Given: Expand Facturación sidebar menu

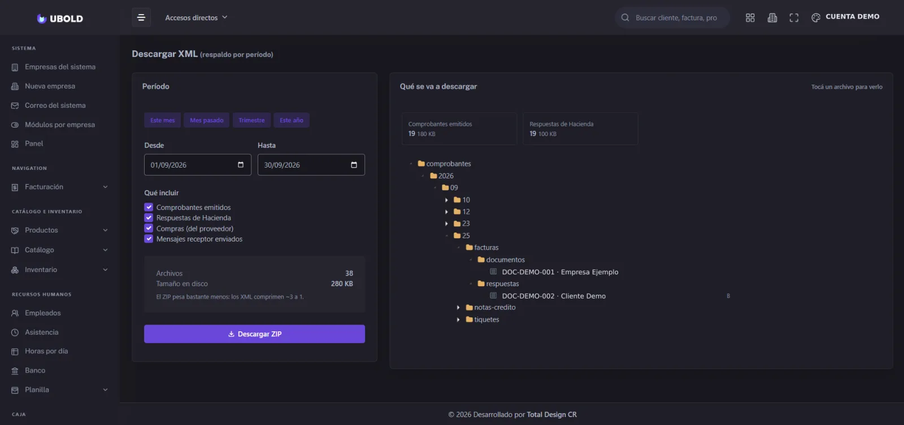Looking at the screenshot, I should tap(60, 187).
